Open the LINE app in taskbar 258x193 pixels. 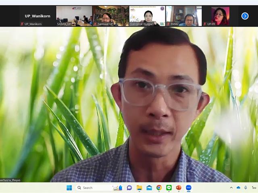coord(169,188)
